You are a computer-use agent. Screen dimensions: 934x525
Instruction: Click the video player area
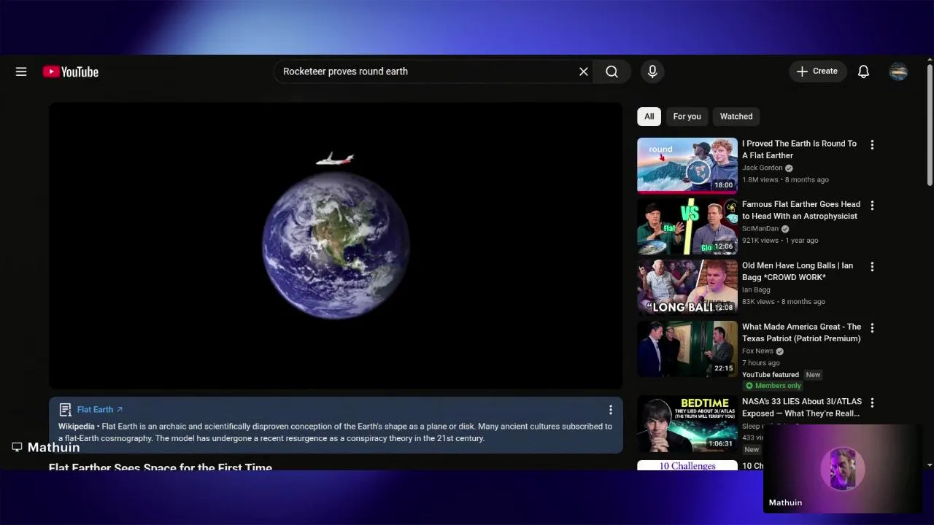[336, 246]
